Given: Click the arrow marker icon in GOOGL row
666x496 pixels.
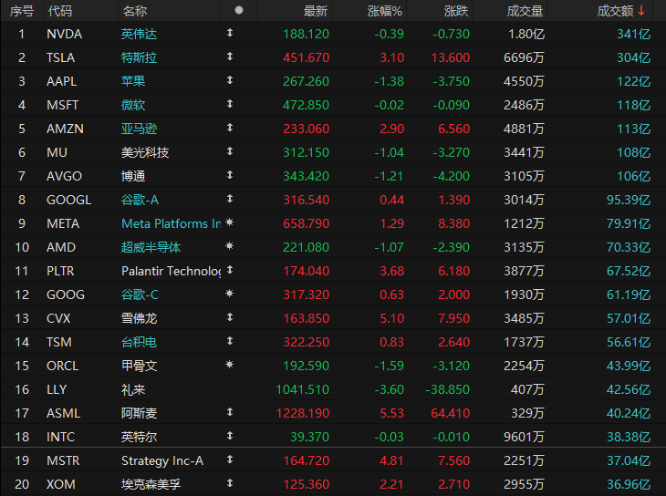Looking at the screenshot, I should [x=230, y=199].
